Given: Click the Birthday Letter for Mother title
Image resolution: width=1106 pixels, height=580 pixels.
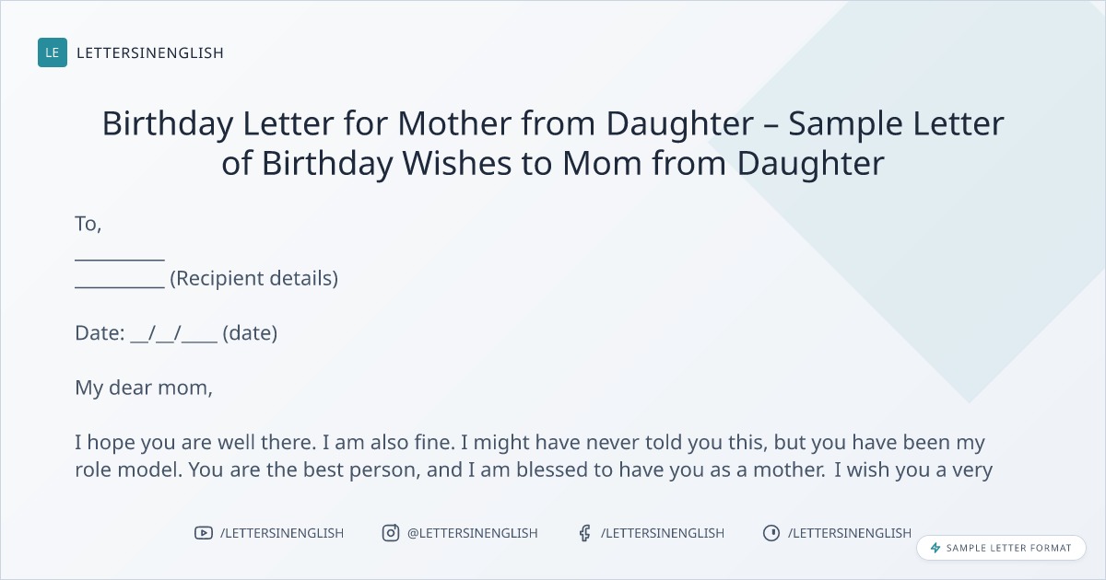Looking at the screenshot, I should [x=553, y=143].
